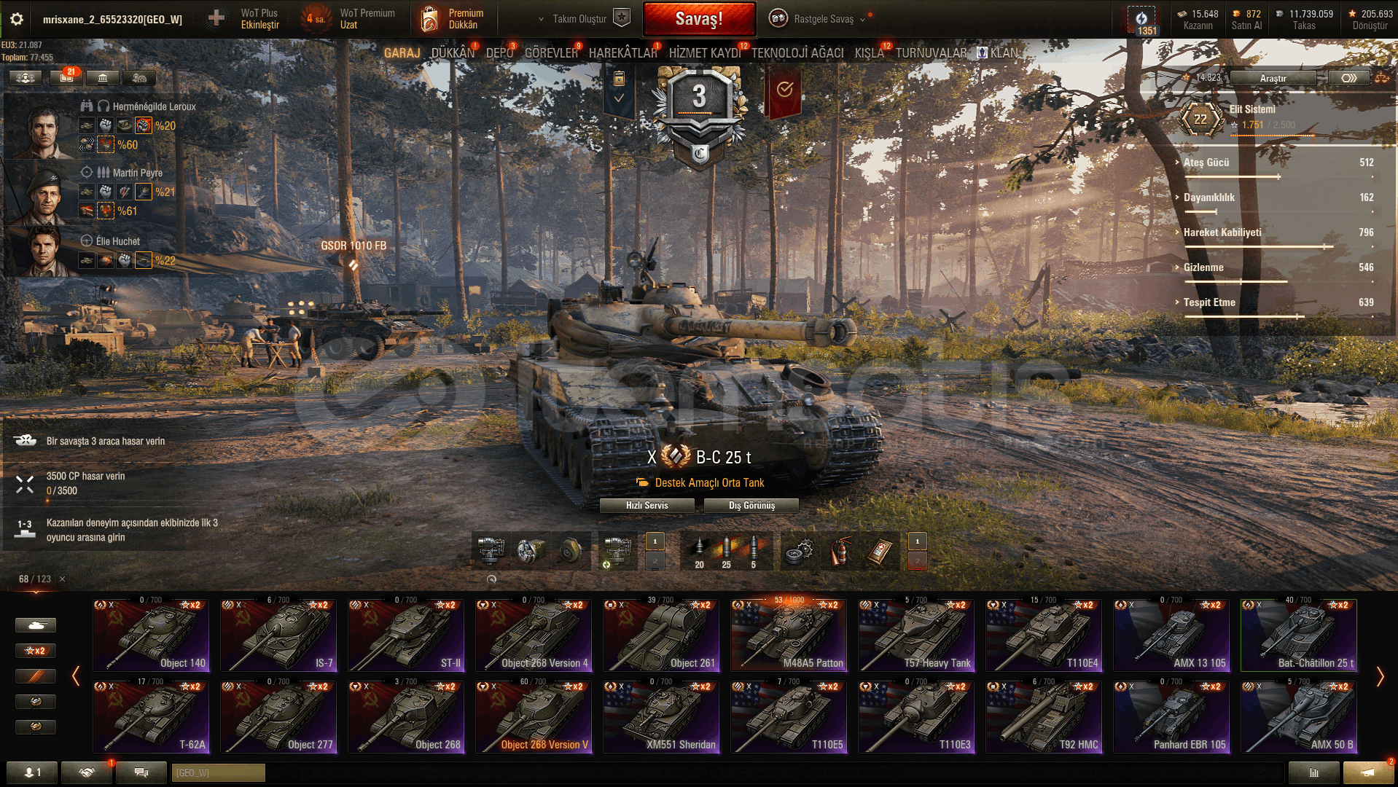The image size is (1398, 787).
Task: Open the statistics bar chart icon
Action: (x=1313, y=772)
